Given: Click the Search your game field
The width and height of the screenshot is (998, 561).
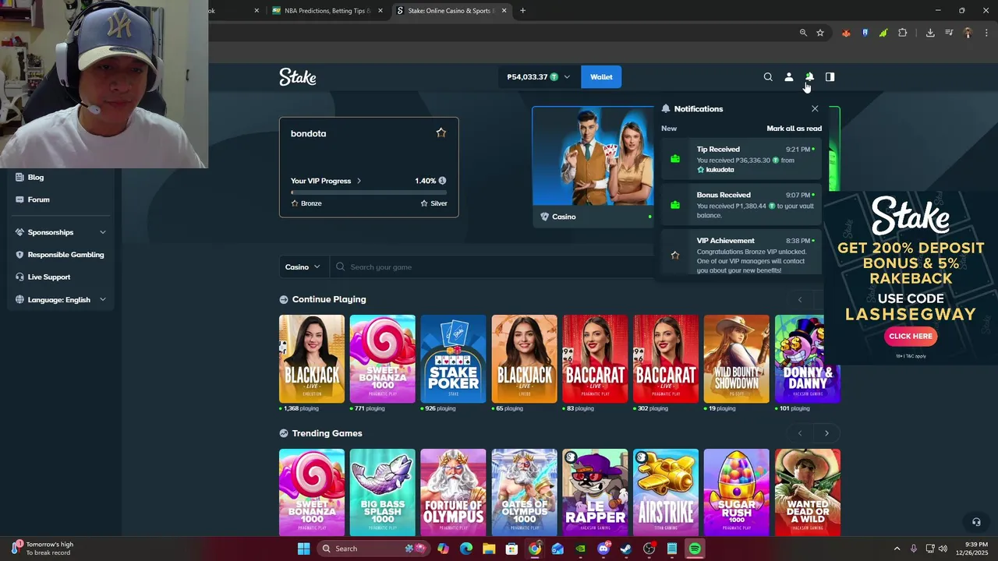Looking at the screenshot, I should (491, 266).
